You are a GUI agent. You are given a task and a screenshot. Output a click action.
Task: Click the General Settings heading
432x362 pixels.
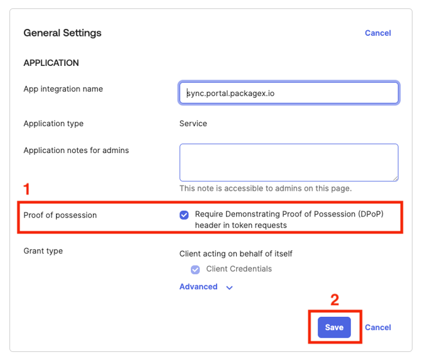coord(62,33)
